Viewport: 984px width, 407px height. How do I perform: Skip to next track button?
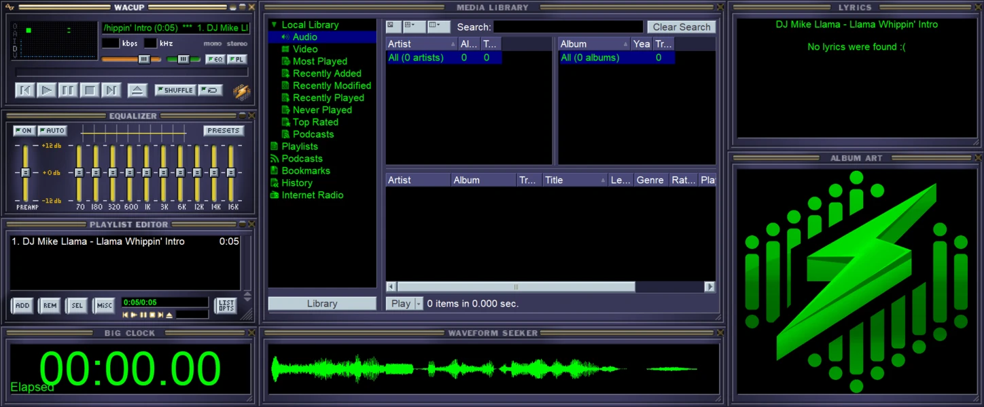coord(111,90)
